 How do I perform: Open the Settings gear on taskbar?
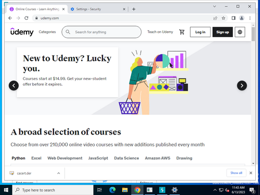175,190
